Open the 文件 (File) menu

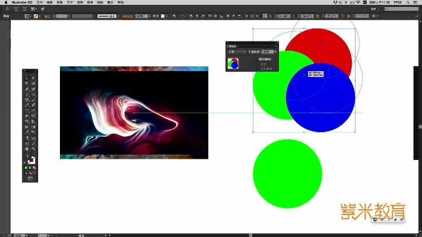click(x=40, y=2)
